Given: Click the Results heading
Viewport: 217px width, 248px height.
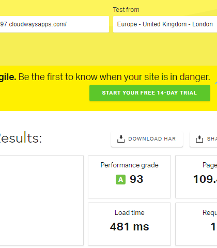Looking at the screenshot, I should point(21,138).
